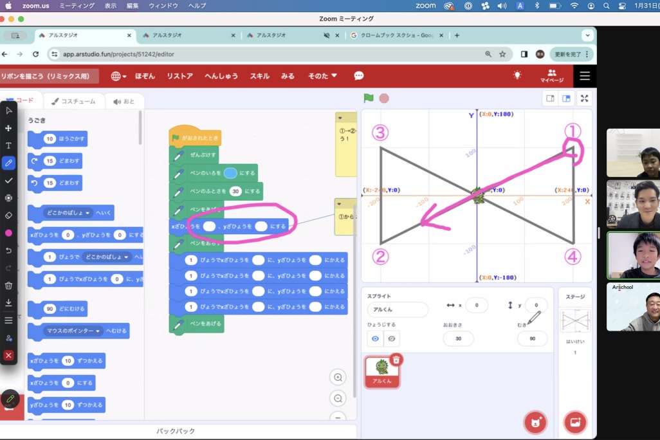
Task: Click the 更新を完了 Chrome update button
Action: coord(571,54)
